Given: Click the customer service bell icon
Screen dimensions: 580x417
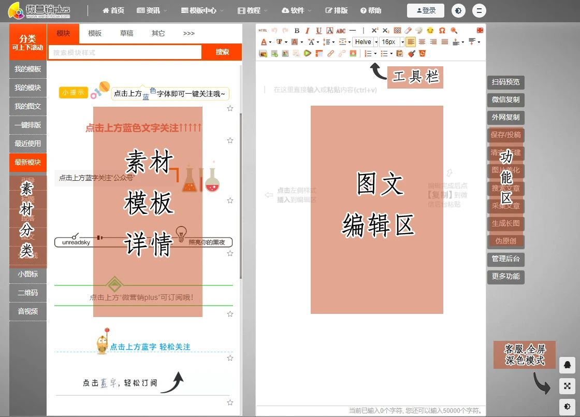Looking at the screenshot, I should pos(567,365).
